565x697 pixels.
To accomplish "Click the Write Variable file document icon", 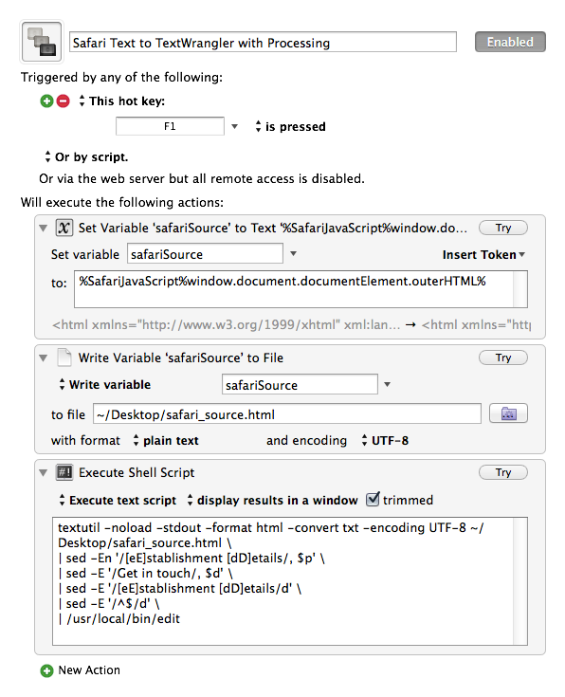I will click(64, 358).
